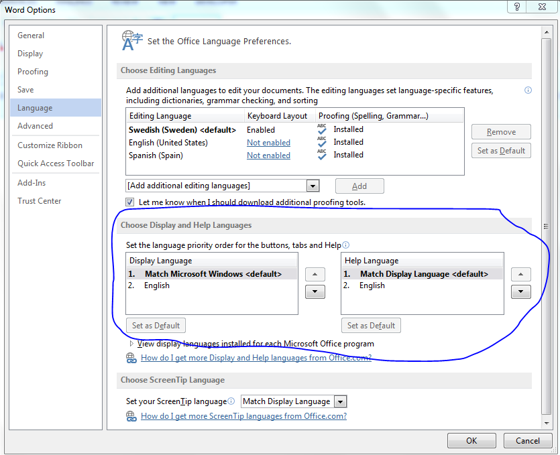Open link about more Display and Help languages
The width and height of the screenshot is (560, 455).
(x=256, y=358)
